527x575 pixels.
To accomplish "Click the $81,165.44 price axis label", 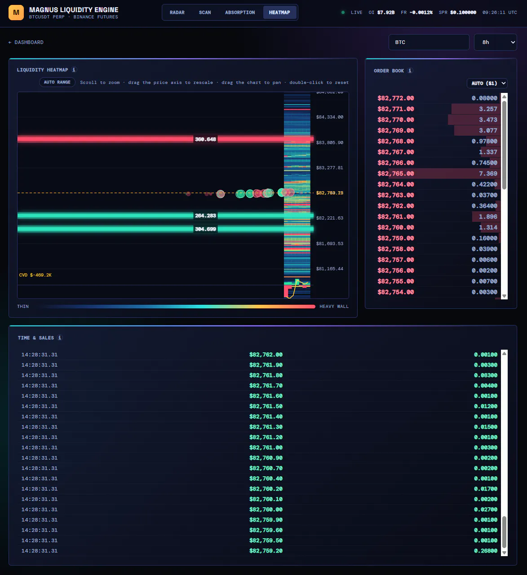I will 329,268.
